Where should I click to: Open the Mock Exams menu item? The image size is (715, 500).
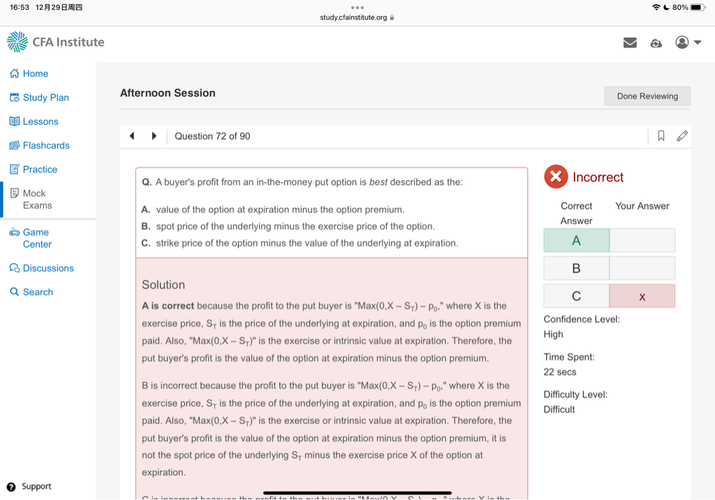tap(38, 199)
